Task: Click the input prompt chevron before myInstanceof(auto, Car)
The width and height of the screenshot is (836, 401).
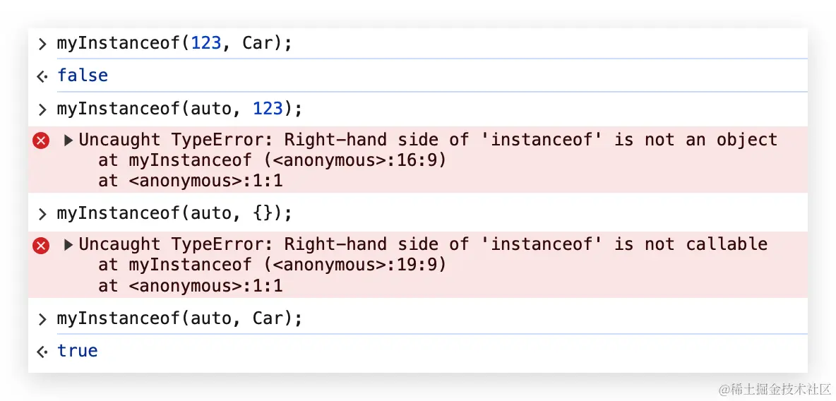Action: click(x=42, y=319)
